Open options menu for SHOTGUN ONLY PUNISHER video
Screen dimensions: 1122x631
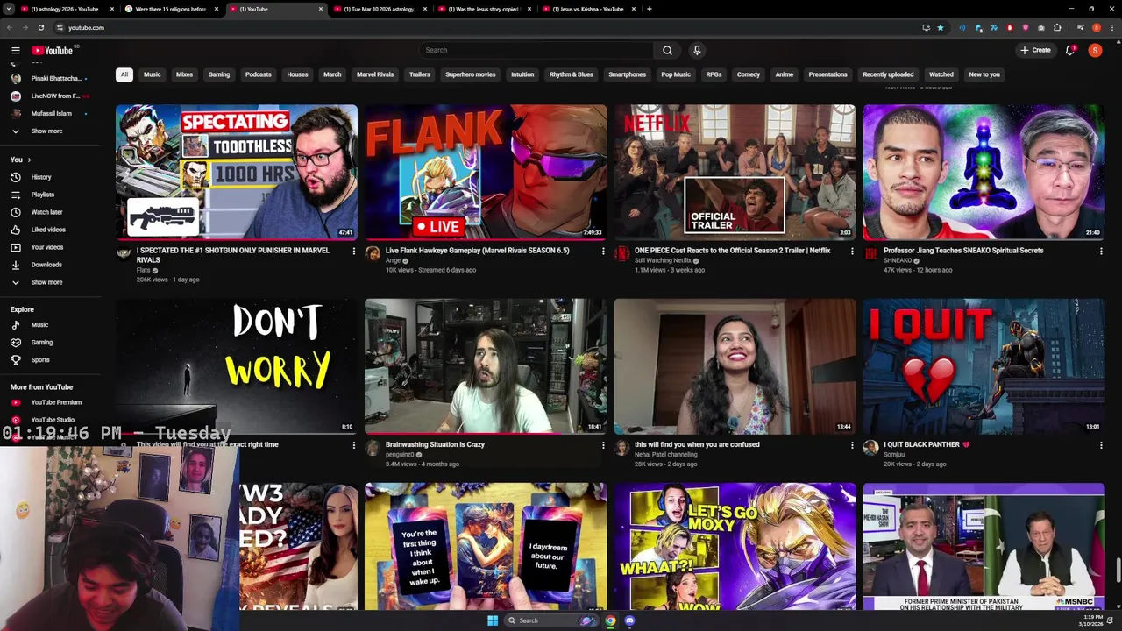[x=354, y=252]
